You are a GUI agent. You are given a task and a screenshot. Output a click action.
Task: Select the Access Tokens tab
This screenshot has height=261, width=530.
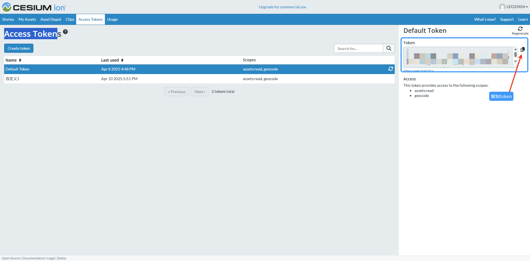click(91, 19)
